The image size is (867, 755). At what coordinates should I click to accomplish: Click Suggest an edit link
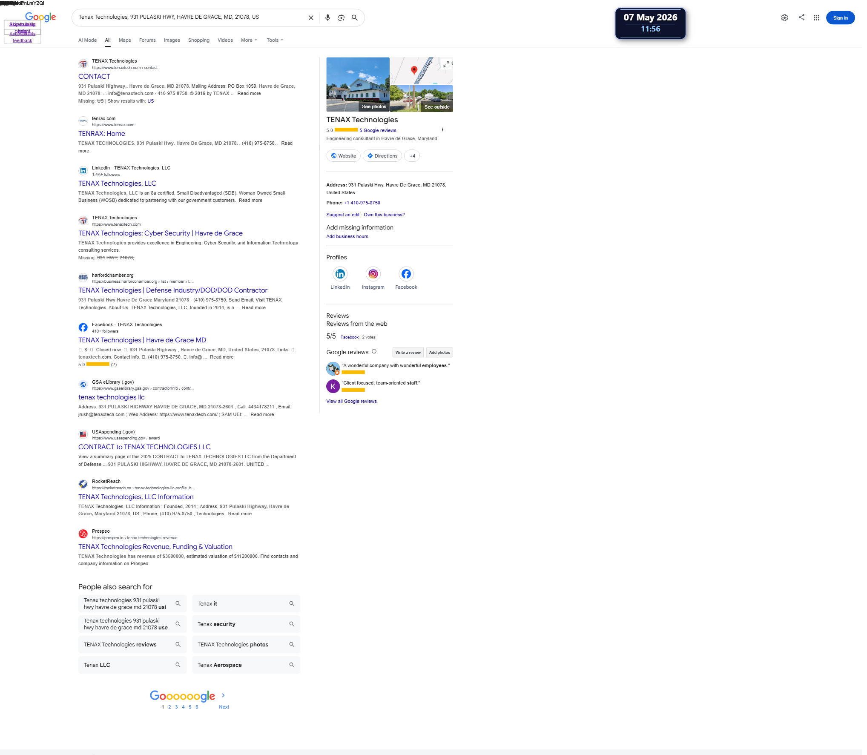pyautogui.click(x=343, y=215)
